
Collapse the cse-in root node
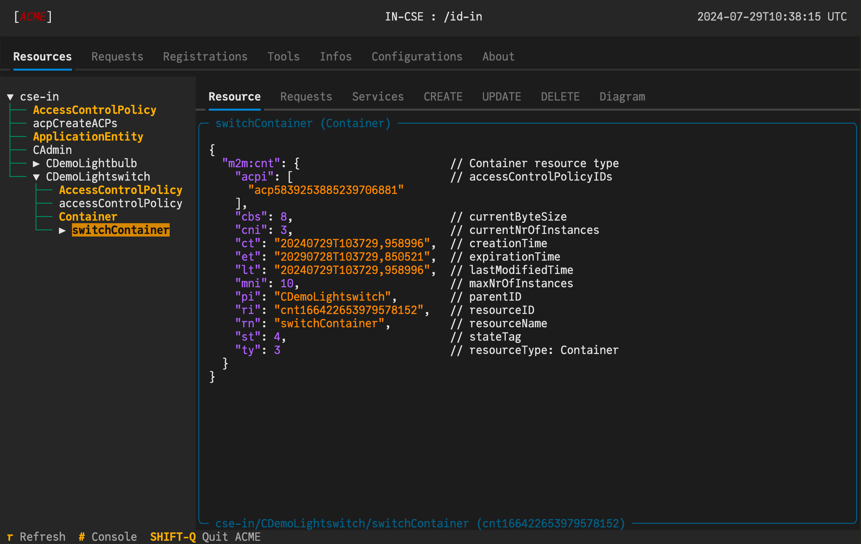pos(10,96)
